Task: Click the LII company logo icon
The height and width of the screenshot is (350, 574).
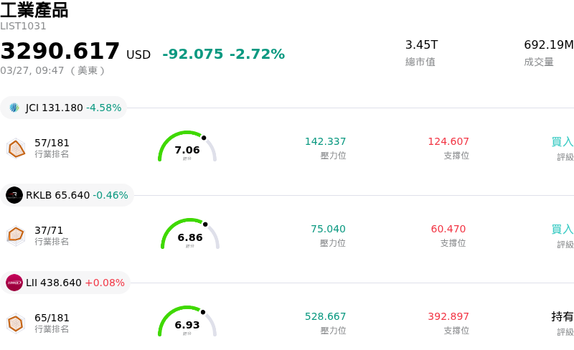Action: coord(14,283)
